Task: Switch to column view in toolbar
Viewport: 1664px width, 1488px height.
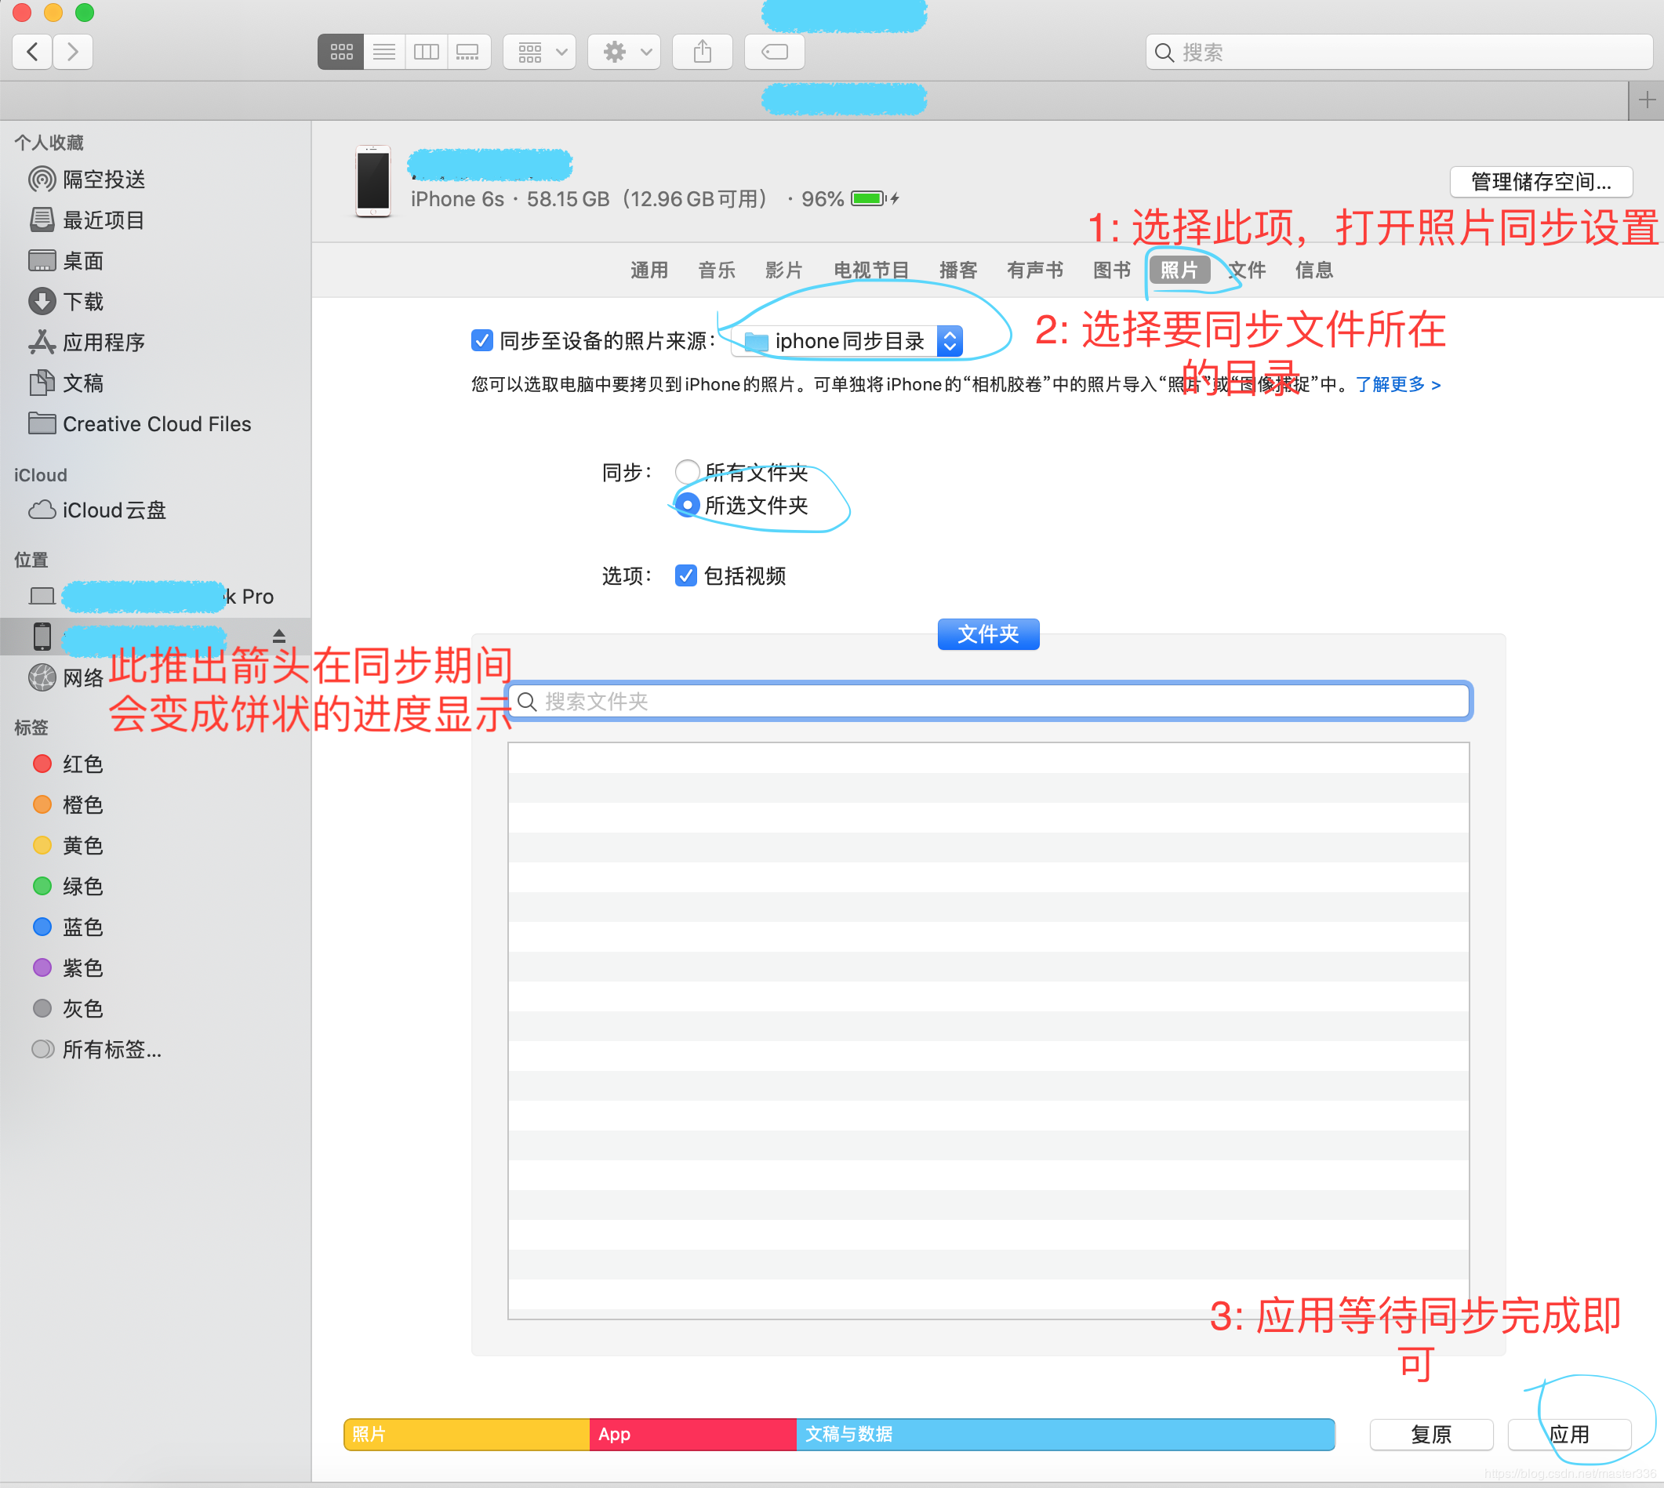Action: 426,53
